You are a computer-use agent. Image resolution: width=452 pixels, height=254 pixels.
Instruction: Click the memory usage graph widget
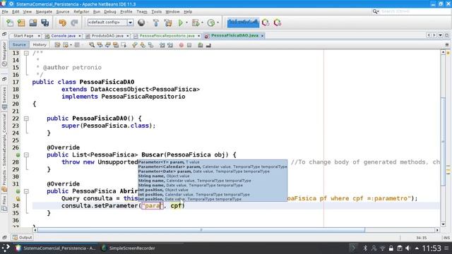click(243, 23)
